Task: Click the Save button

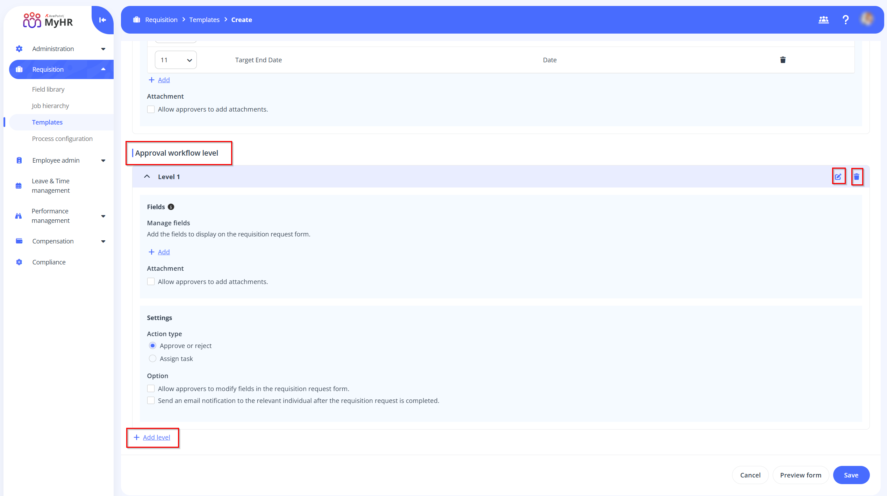Action: click(851, 475)
